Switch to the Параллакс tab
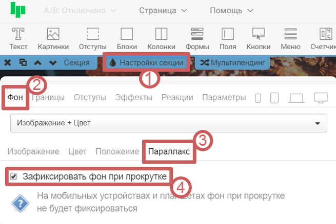 point(169,151)
